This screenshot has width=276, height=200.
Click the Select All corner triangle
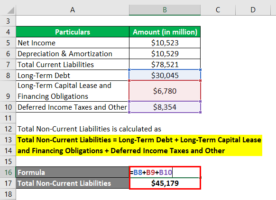pos(10,10)
